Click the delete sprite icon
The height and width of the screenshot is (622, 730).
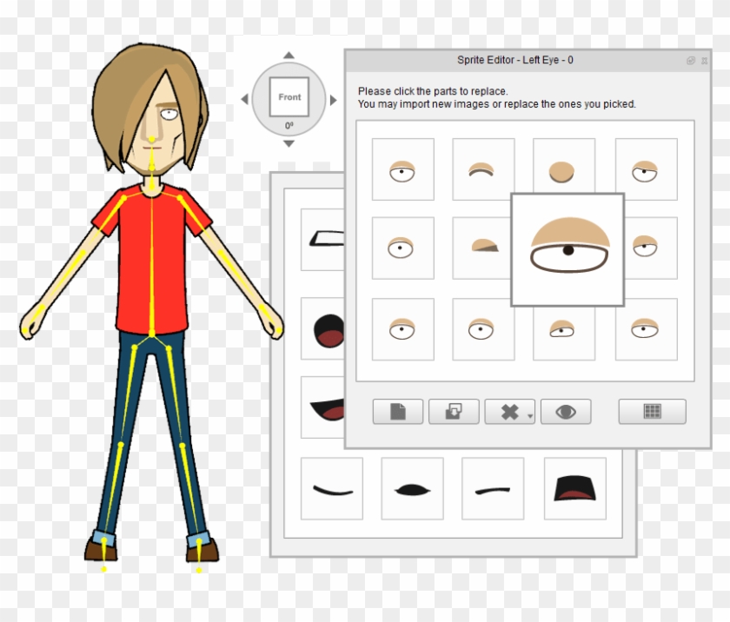[509, 411]
